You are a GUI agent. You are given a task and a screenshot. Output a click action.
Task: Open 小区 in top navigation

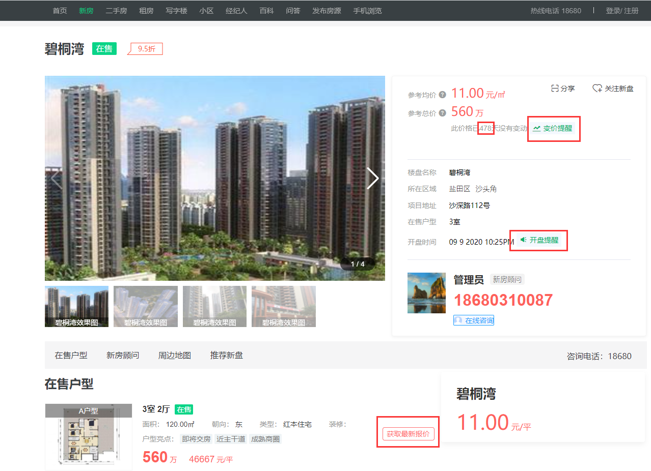pyautogui.click(x=206, y=11)
